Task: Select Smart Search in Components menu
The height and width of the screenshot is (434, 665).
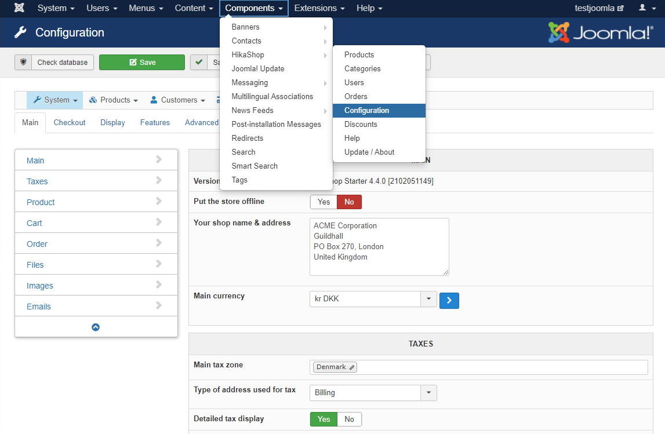Action: pos(276,166)
